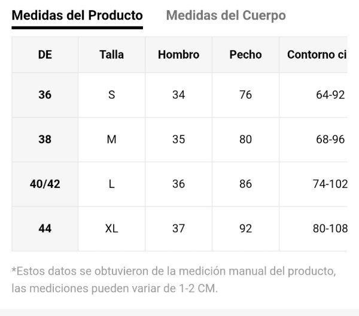Select DE size 36 cell

[x=45, y=95]
